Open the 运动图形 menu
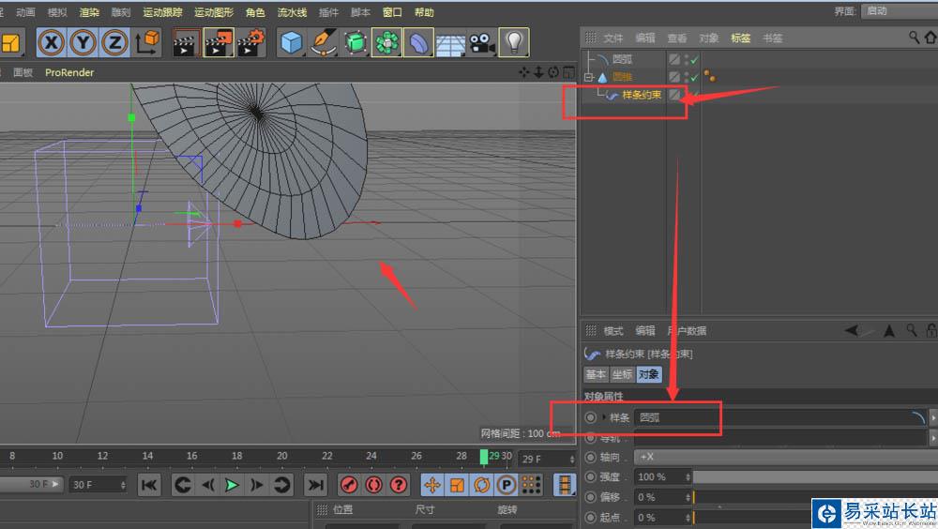 coord(215,12)
